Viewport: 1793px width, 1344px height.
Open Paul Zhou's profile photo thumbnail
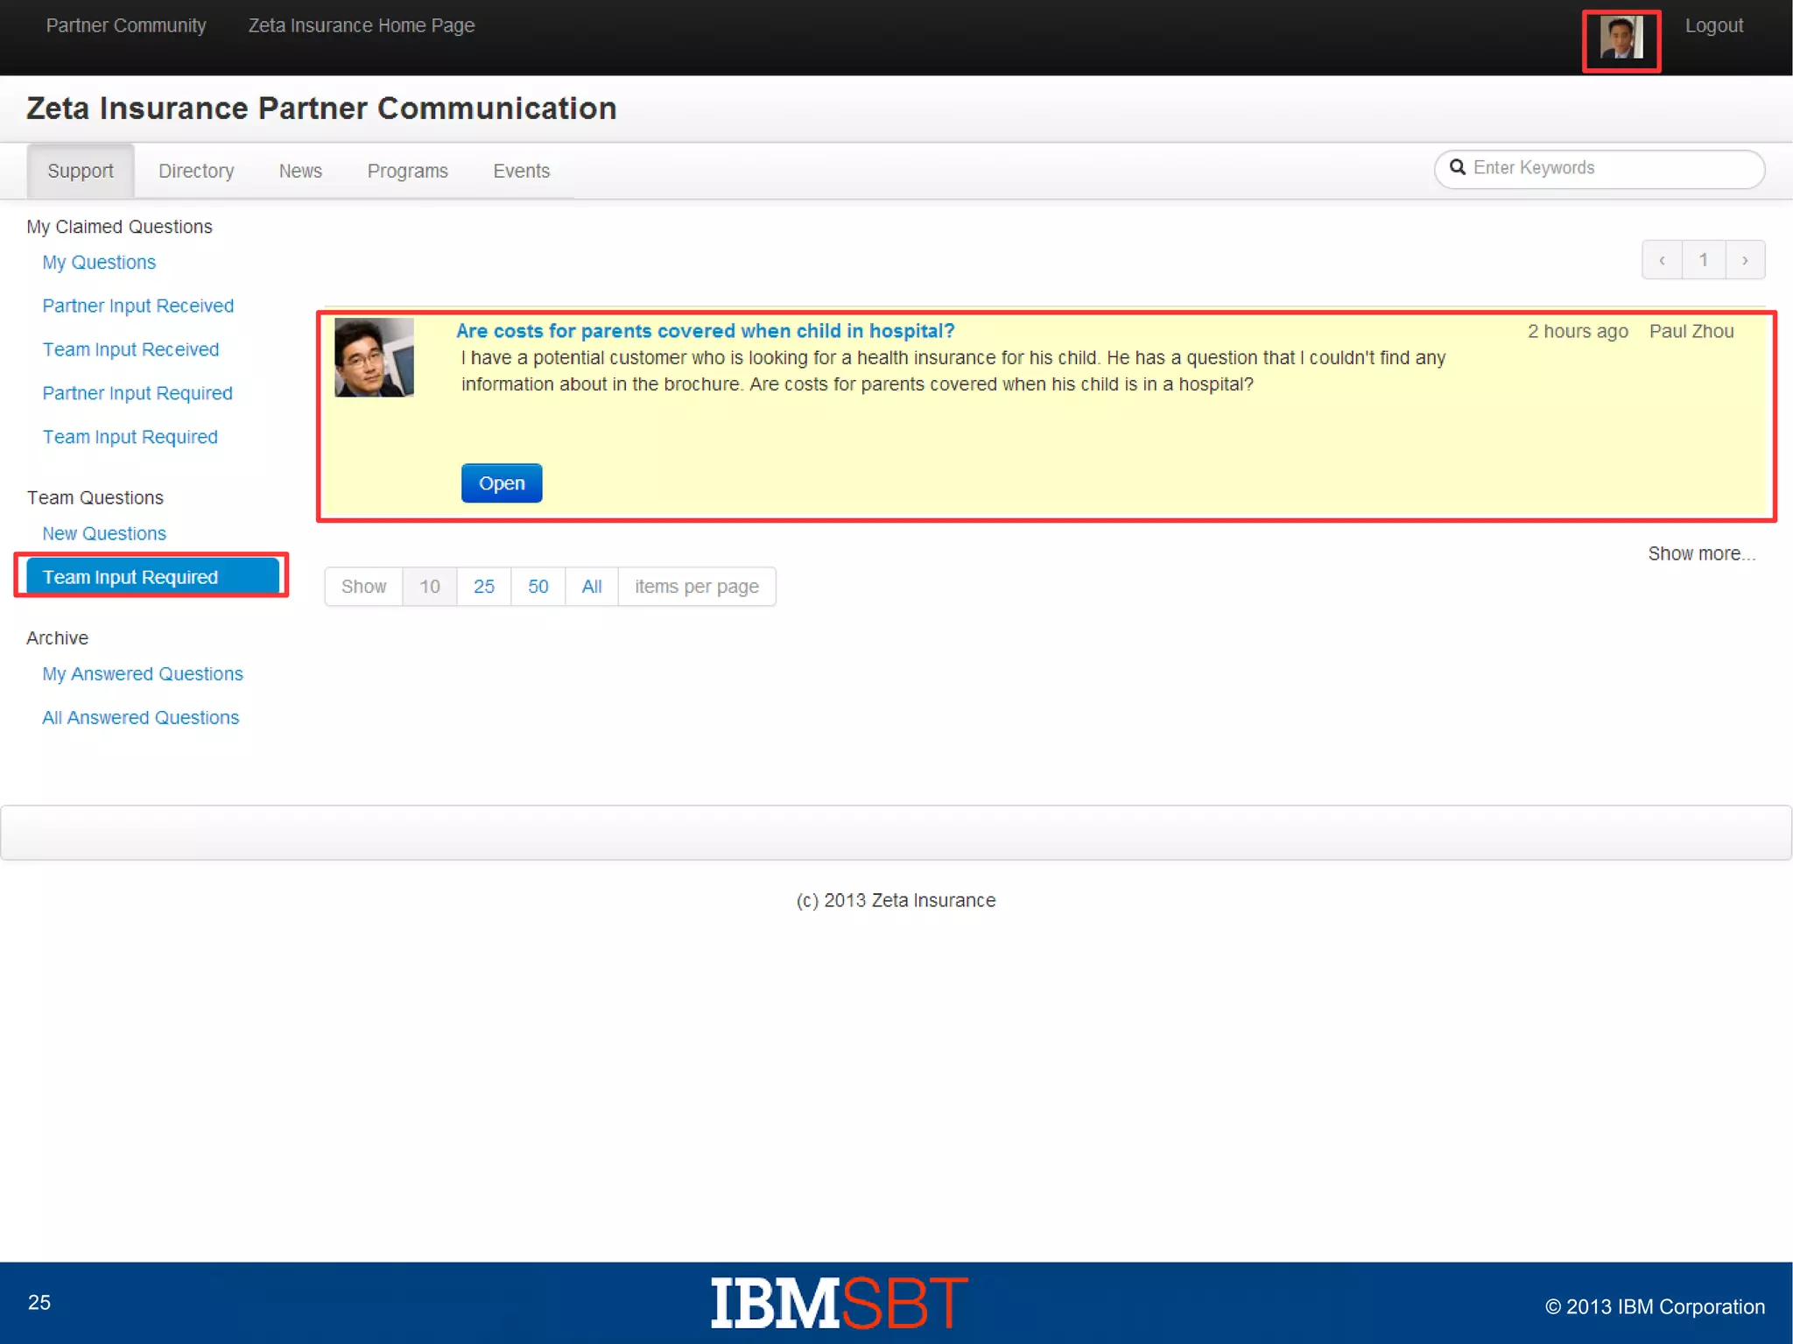tap(374, 357)
